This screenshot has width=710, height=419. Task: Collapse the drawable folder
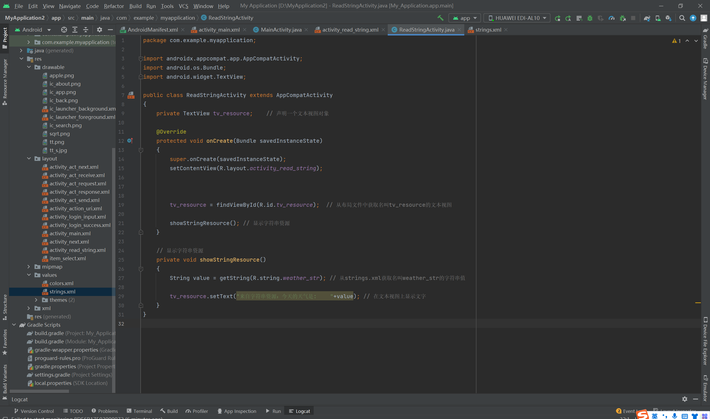click(29, 67)
